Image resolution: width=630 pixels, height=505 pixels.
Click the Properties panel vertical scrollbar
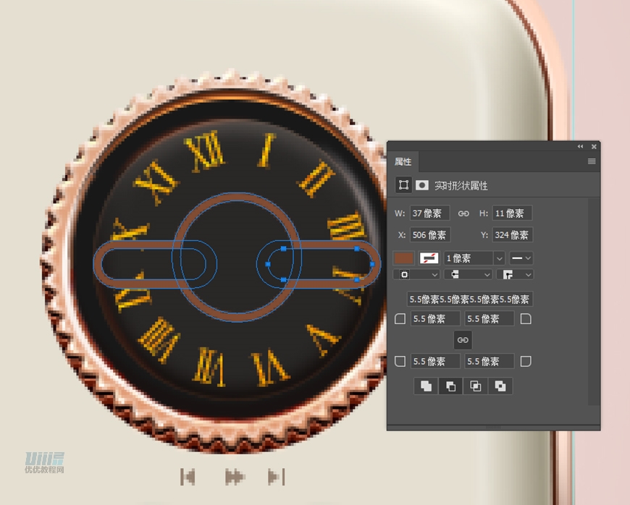click(x=594, y=302)
